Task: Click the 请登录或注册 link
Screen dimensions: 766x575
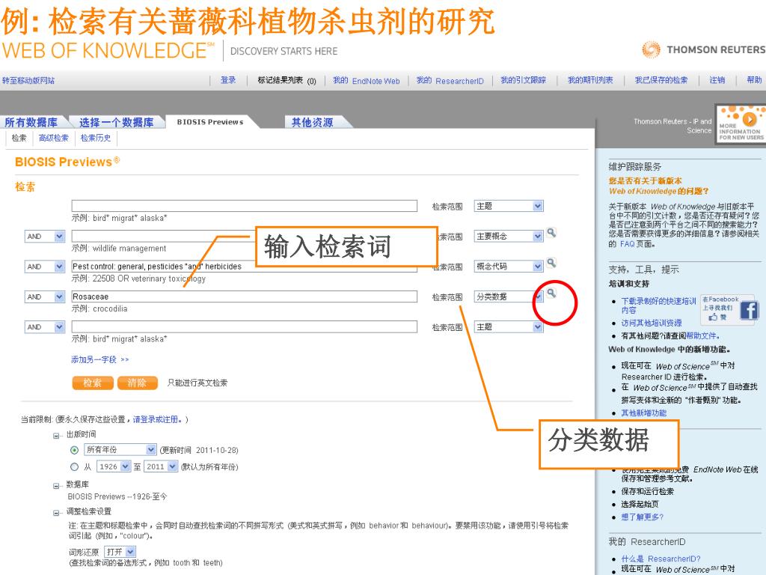Action: [156, 419]
